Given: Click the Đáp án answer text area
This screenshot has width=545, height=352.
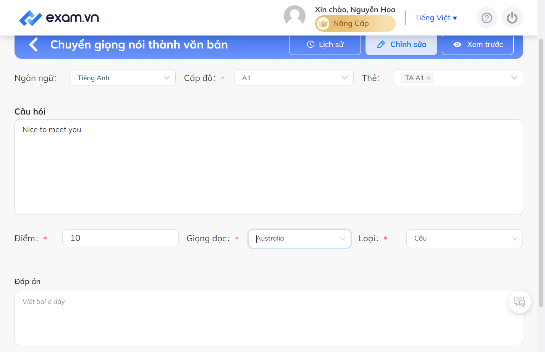Looking at the screenshot, I should pyautogui.click(x=269, y=318).
